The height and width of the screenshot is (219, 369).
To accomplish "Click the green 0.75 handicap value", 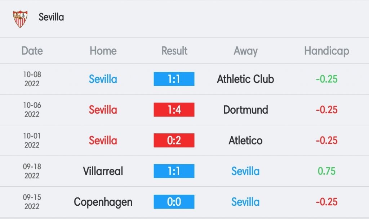I will [x=326, y=171].
